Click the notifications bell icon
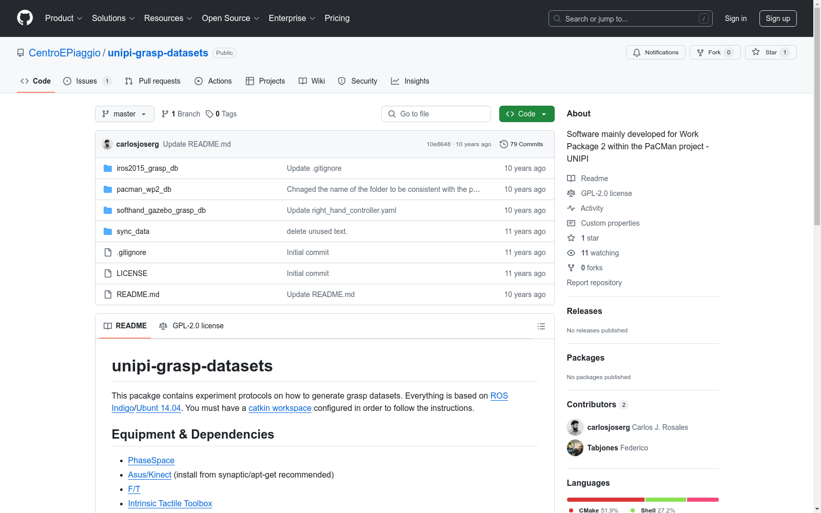Image resolution: width=821 pixels, height=513 pixels. click(x=637, y=52)
